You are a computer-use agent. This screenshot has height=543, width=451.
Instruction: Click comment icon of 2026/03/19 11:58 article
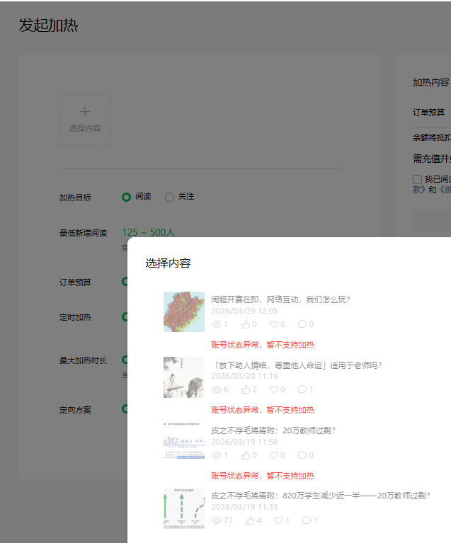pos(302,455)
